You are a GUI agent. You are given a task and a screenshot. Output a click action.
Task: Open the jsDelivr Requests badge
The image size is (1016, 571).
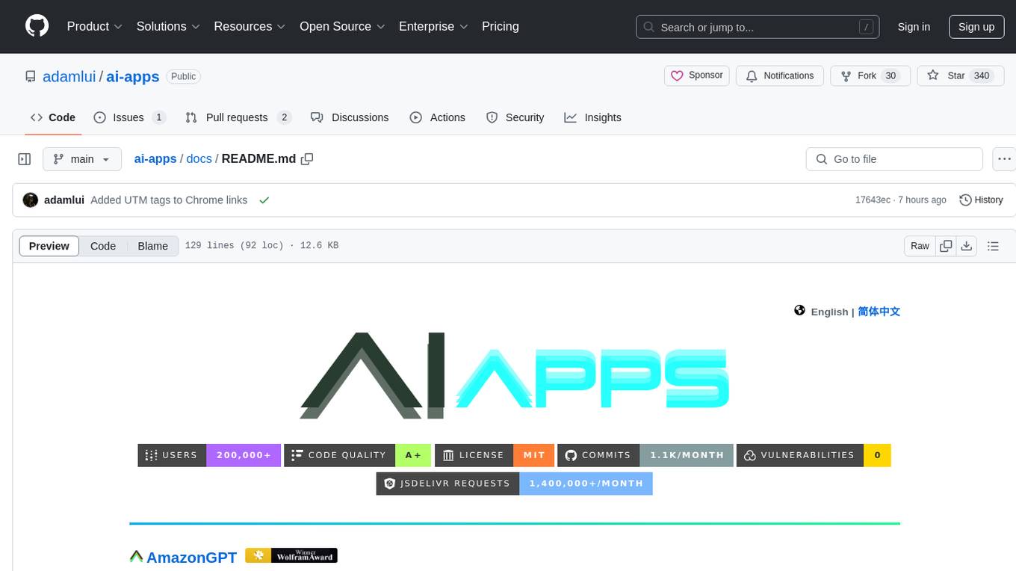click(515, 484)
